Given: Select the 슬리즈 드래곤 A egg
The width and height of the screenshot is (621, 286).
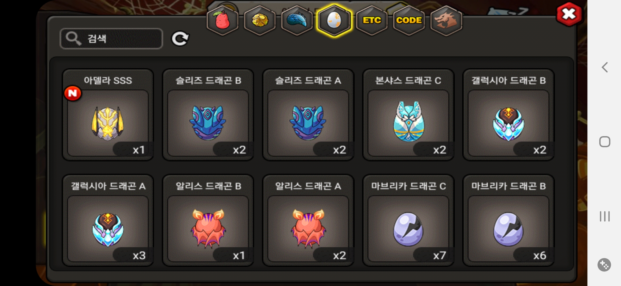Looking at the screenshot, I should click(x=308, y=115).
